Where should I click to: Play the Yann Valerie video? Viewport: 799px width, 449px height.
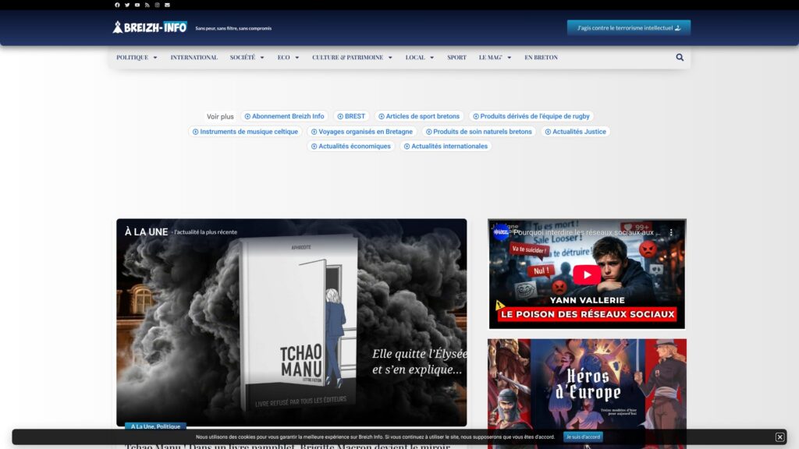click(586, 274)
